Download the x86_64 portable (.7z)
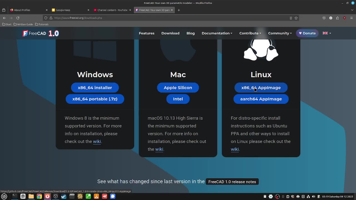 point(95,99)
